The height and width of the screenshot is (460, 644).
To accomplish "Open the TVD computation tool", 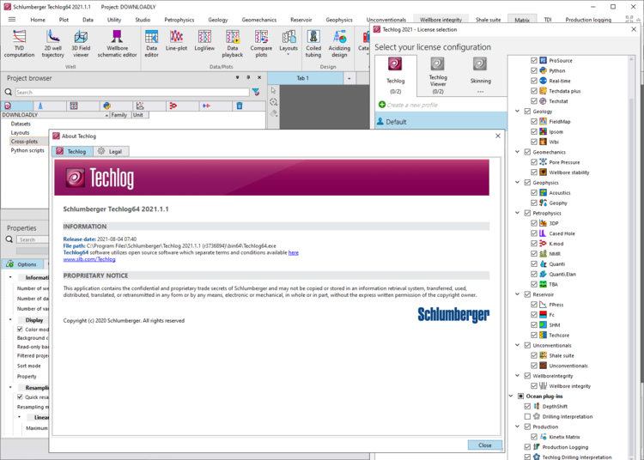I will click(x=19, y=42).
